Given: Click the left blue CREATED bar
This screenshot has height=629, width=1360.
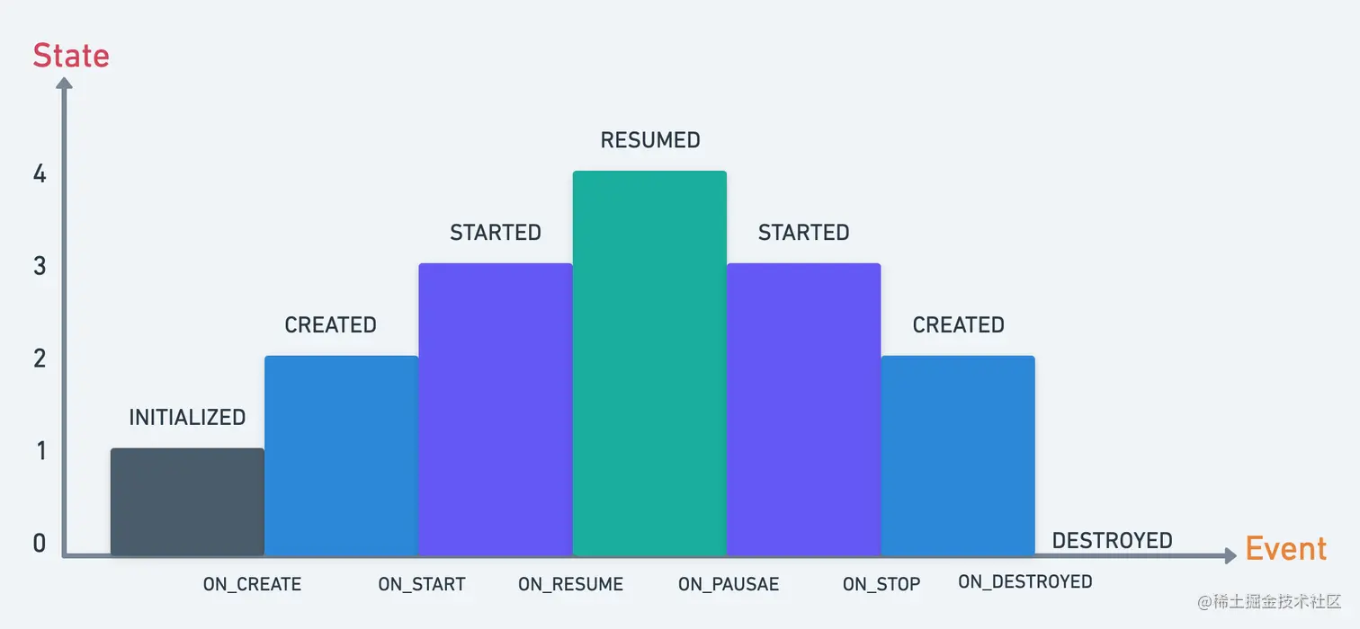Looking at the screenshot, I should click(341, 456).
